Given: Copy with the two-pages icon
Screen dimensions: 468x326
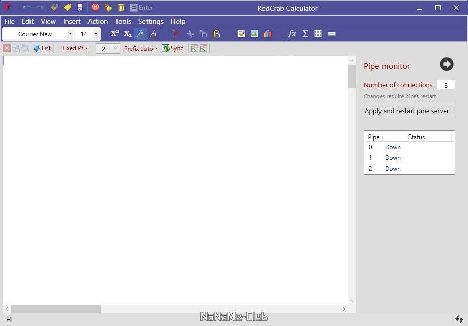Looking at the screenshot, I should coord(203,34).
